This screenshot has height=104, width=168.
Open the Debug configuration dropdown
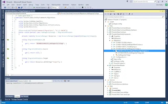pyautogui.click(x=55, y=8)
